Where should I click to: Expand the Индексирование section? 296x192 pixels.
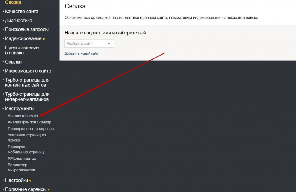(x=23, y=38)
